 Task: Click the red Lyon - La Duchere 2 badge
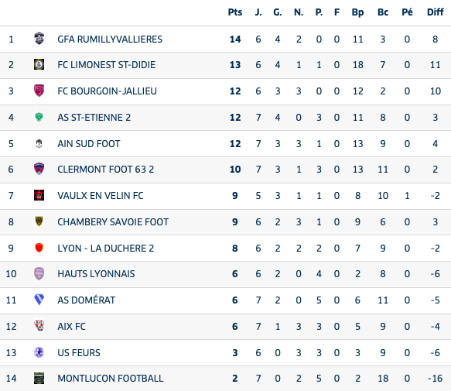click(39, 248)
